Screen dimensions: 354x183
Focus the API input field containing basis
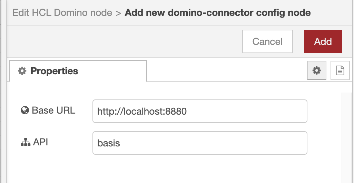tap(200, 143)
